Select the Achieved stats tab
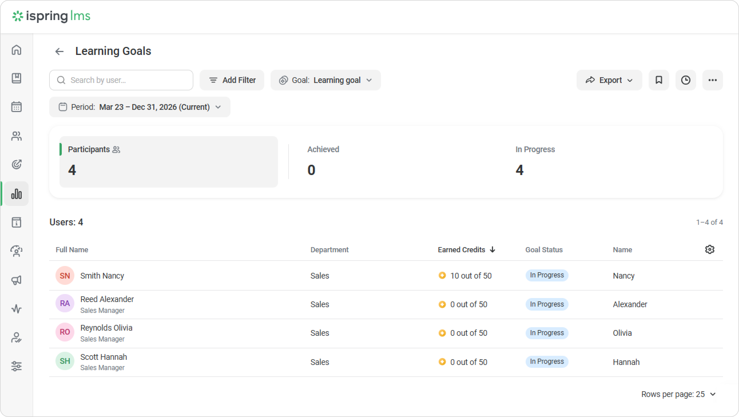The image size is (739, 417). pos(323,161)
